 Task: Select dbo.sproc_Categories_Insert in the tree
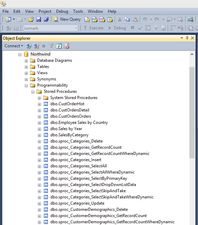[76, 160]
